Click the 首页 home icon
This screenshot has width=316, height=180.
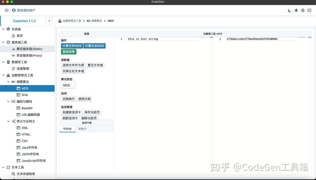(x=13, y=36)
